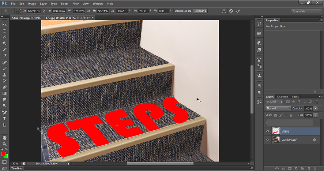324x171 pixels.
Task: Open the Filter menu
Action: pyautogui.click(x=75, y=4)
